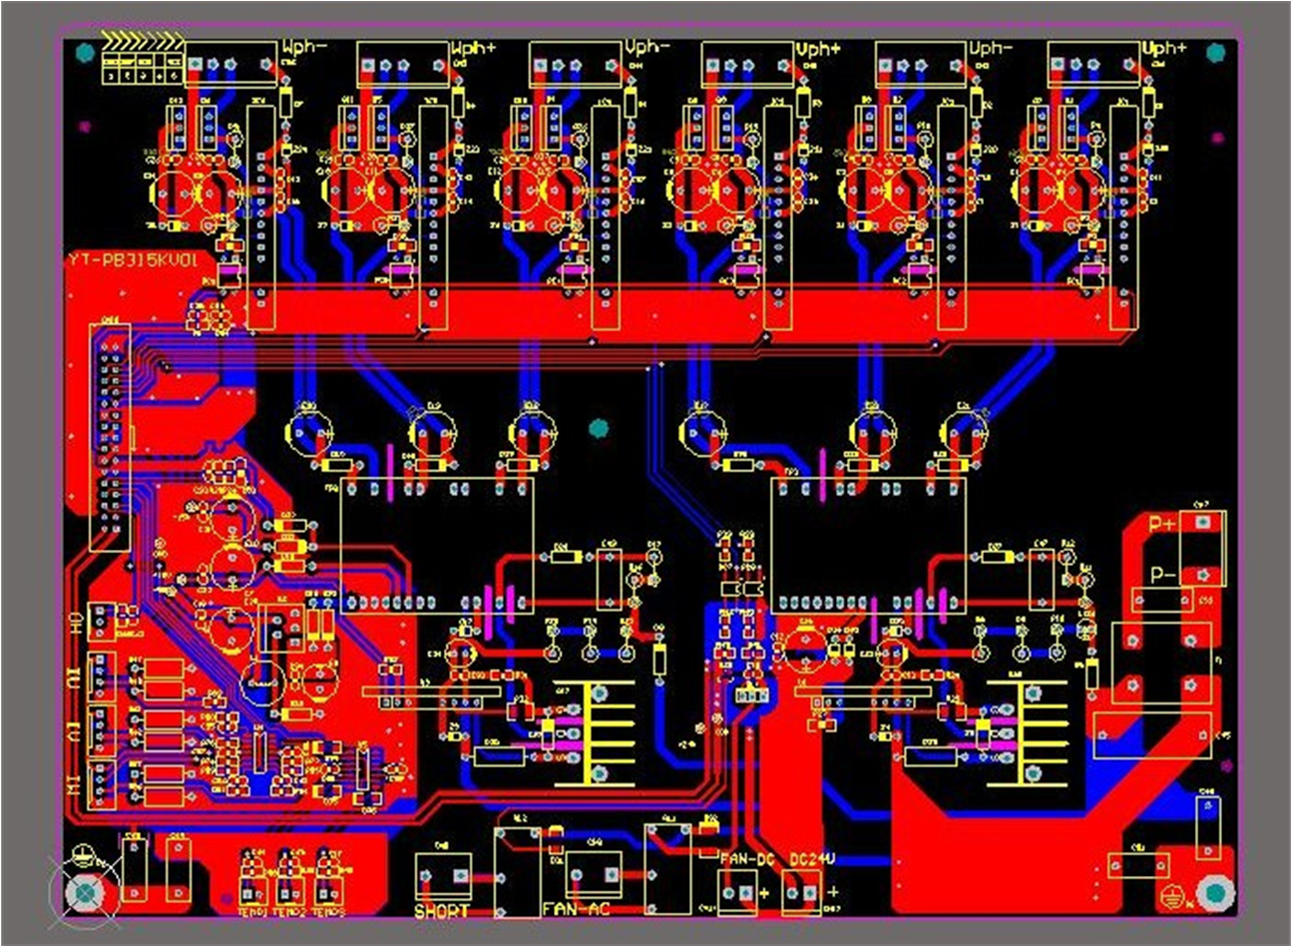Click the Wph- silkscreen label
1292x947 pixels.
(x=304, y=48)
